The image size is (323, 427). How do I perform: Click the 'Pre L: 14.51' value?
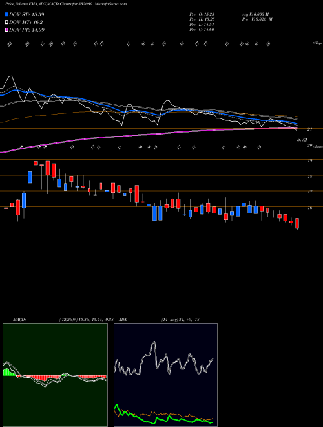[202, 25]
